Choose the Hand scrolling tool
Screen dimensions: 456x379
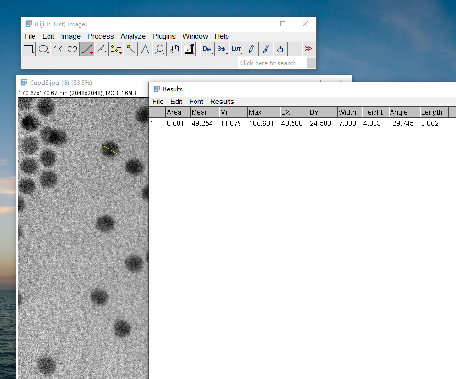(x=174, y=49)
